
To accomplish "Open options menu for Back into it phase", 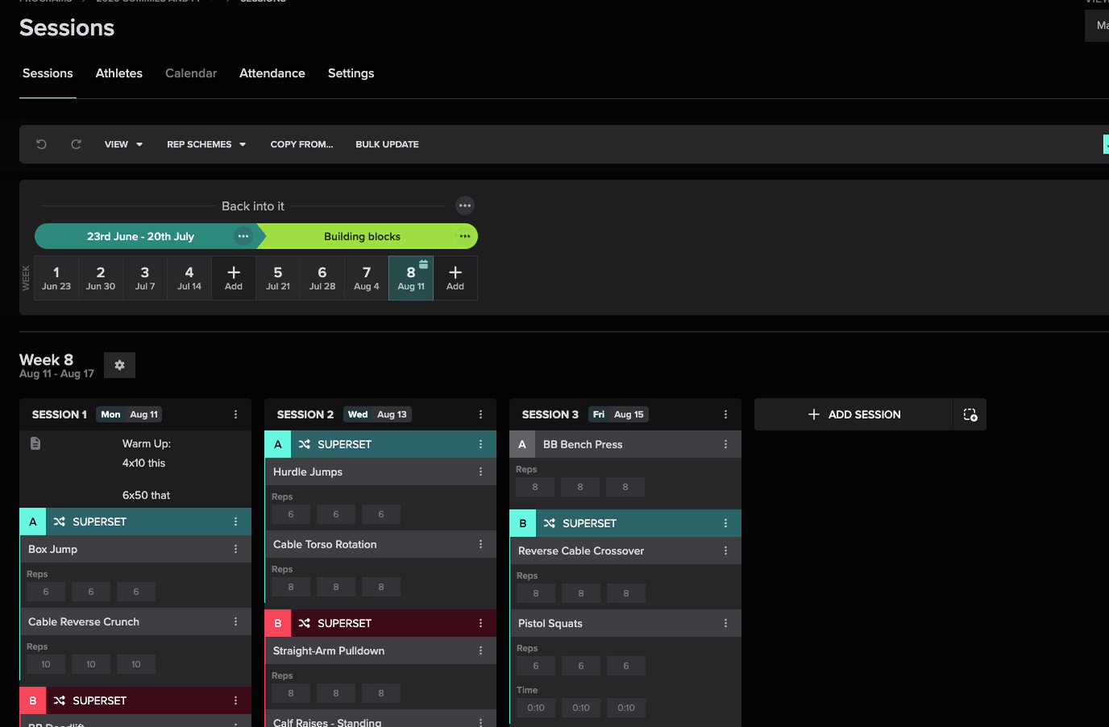I will tap(465, 205).
